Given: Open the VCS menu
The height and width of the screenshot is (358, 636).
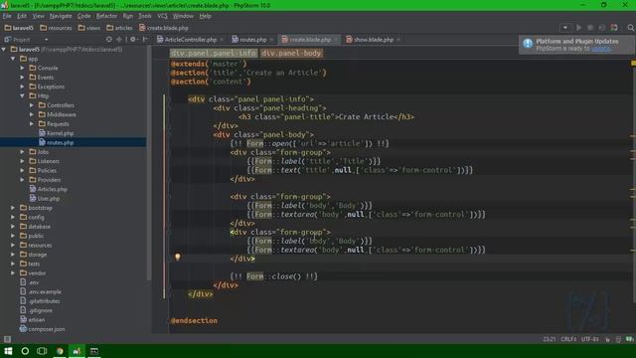Looking at the screenshot, I should (x=162, y=16).
